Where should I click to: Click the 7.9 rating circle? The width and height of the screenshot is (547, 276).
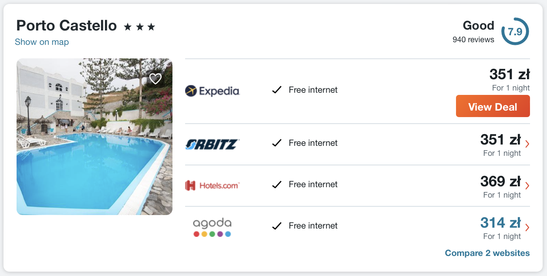coord(515,32)
